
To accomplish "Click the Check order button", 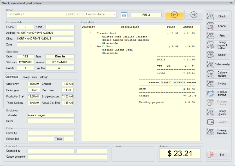I will tap(218, 16).
